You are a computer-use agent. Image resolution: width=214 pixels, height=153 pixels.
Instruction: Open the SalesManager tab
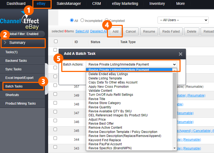click(x=69, y=3)
